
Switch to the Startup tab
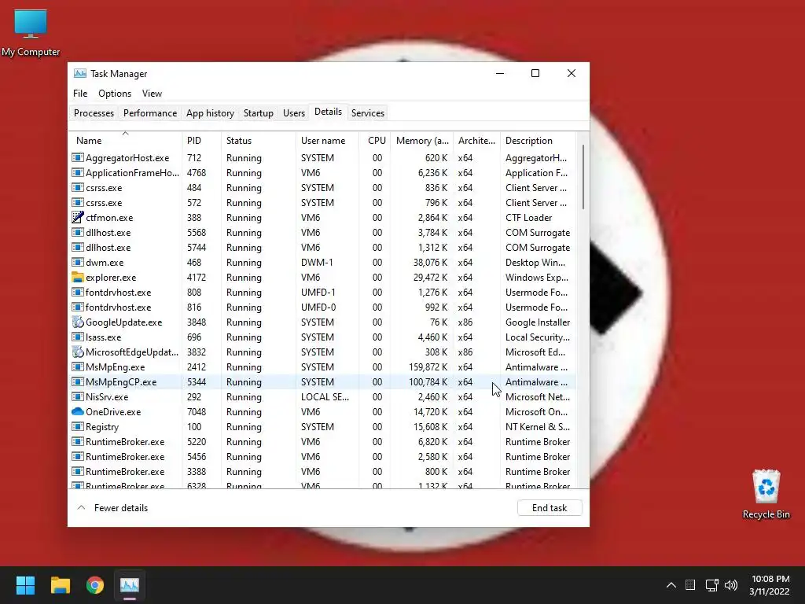point(258,113)
